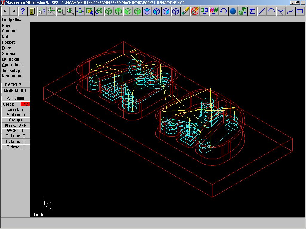Change the Level: 2 setting
This screenshot has height=229, width=306.
point(16,109)
